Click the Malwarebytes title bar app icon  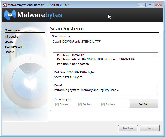click(x=5, y=5)
